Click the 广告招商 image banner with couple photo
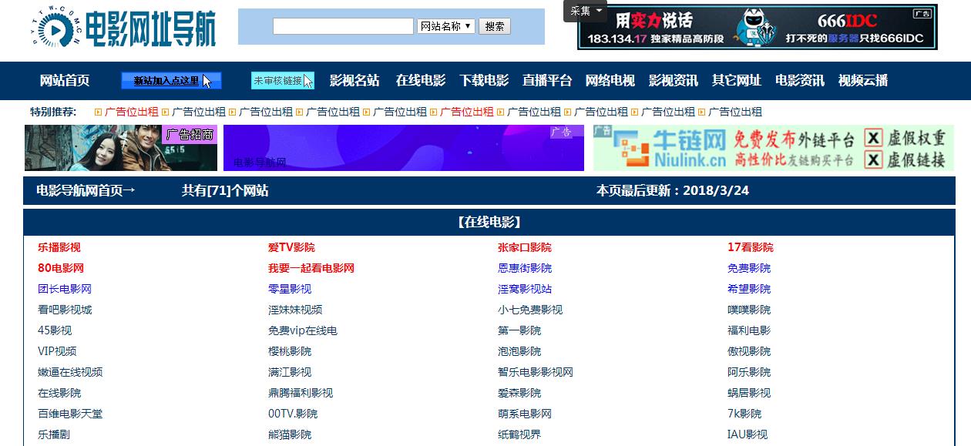This screenshot has height=446, width=971. pos(121,148)
